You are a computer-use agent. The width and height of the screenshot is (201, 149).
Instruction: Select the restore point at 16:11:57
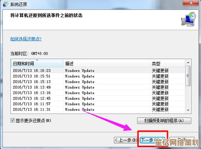pos(98,104)
